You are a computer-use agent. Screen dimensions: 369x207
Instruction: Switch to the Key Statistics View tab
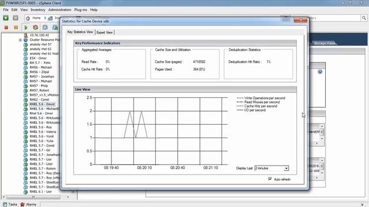[80, 32]
